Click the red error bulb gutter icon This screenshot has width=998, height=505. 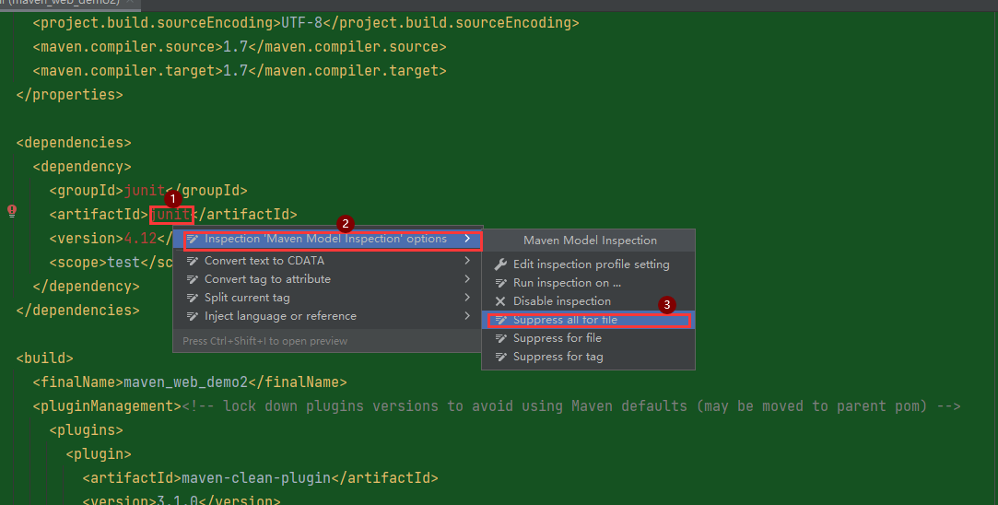(x=12, y=211)
